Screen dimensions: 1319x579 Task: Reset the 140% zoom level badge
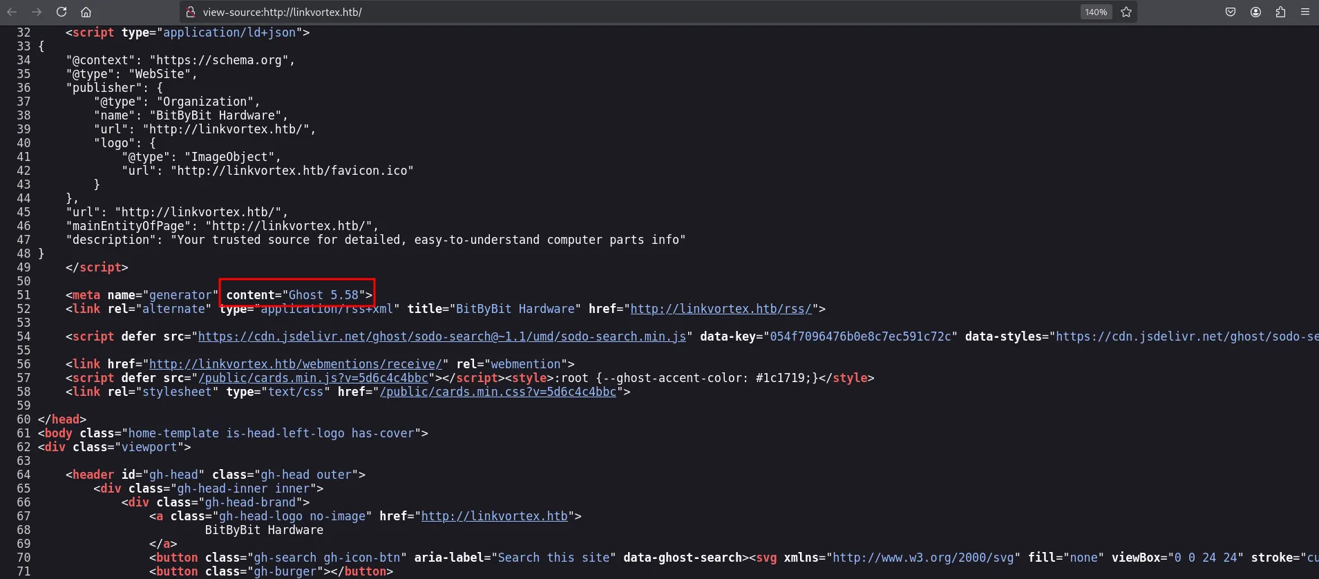(x=1096, y=12)
